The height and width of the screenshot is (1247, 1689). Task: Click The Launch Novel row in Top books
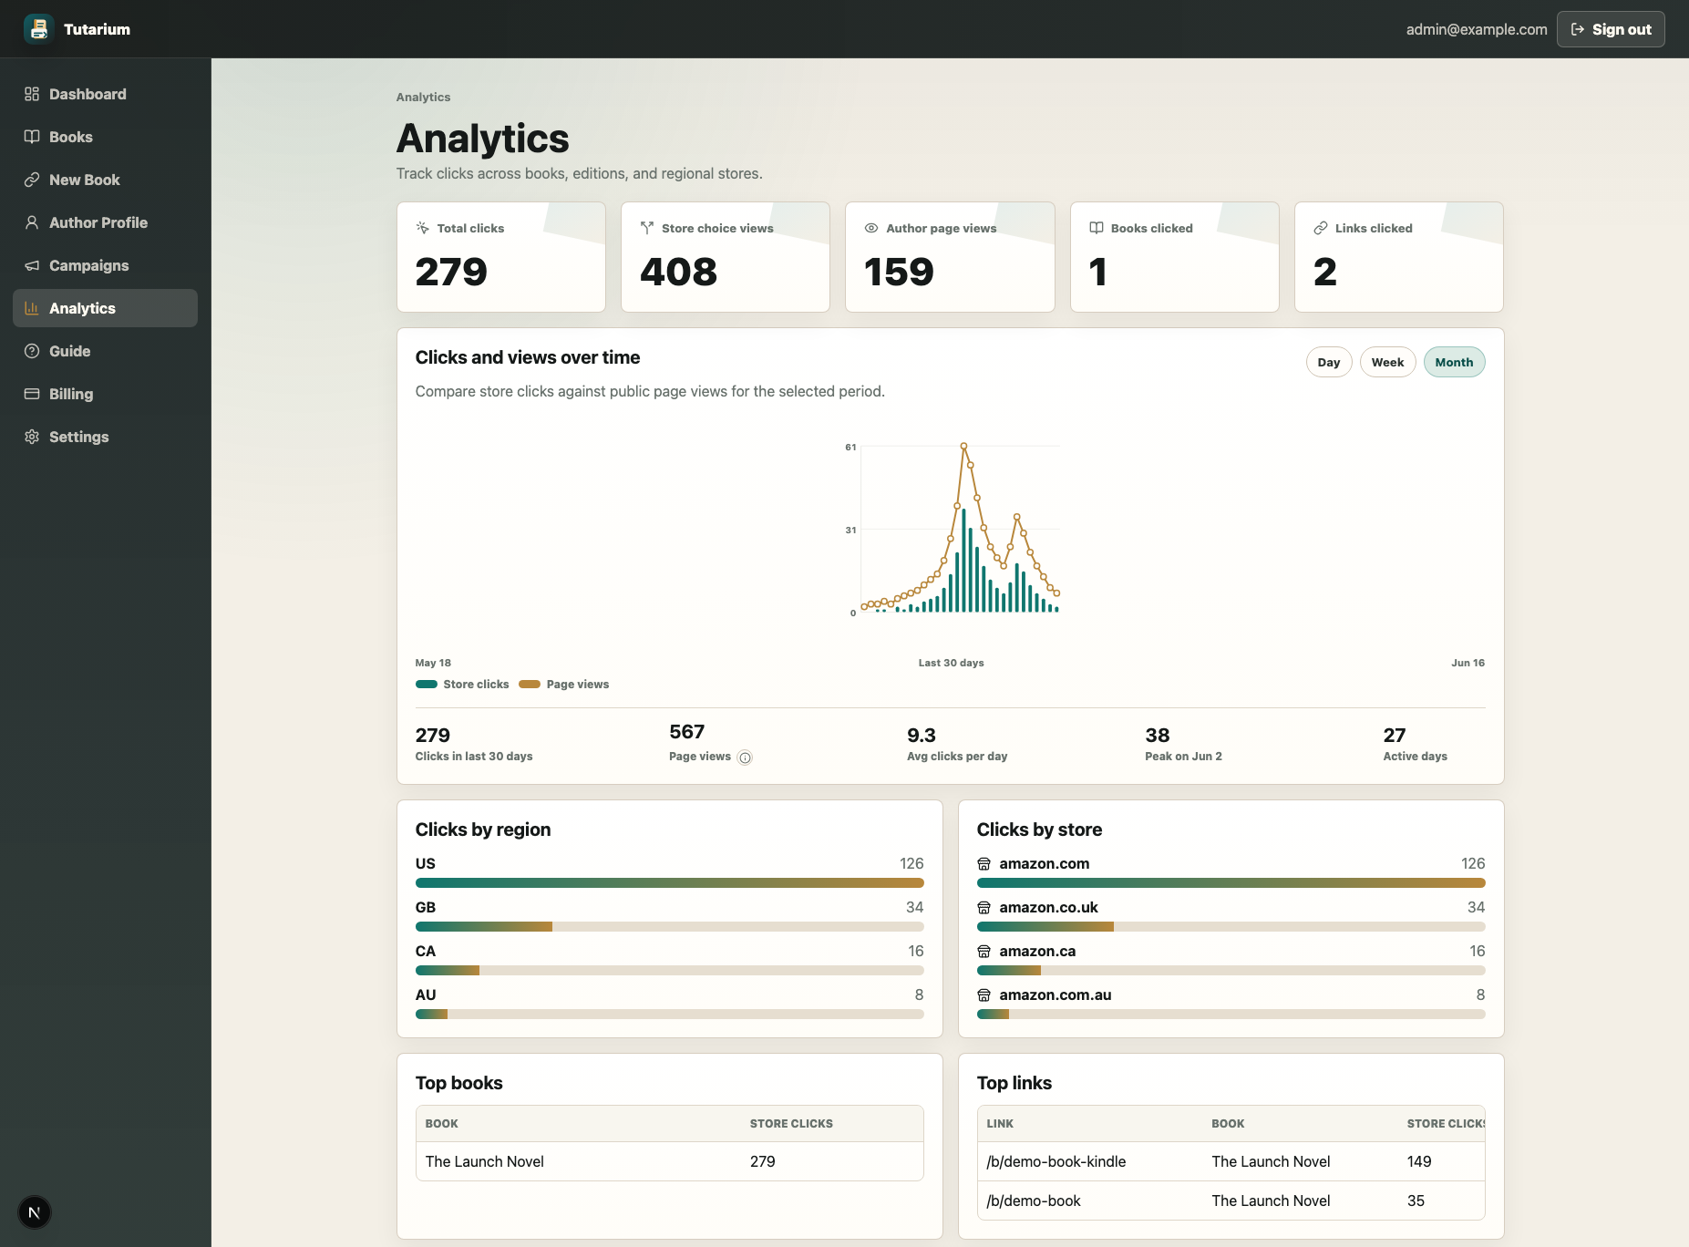(x=669, y=1161)
